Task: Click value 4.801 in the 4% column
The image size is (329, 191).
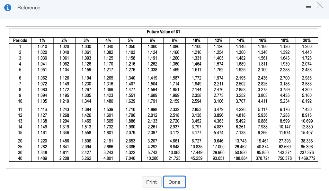Action: click(108, 158)
